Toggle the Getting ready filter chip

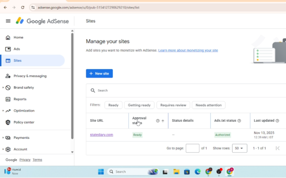(139, 105)
